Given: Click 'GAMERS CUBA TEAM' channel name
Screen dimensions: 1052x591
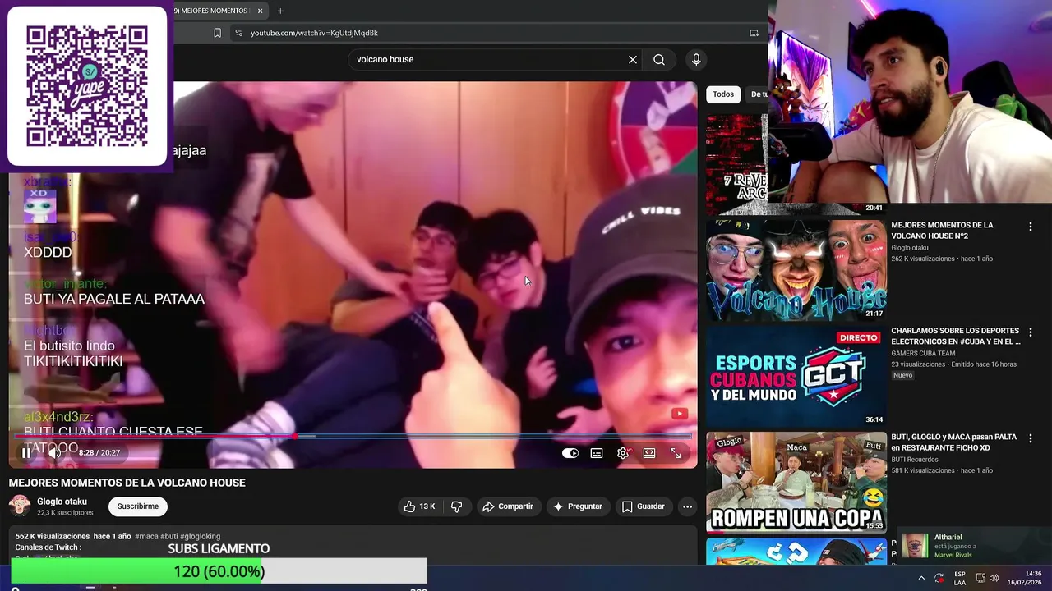Looking at the screenshot, I should (923, 354).
